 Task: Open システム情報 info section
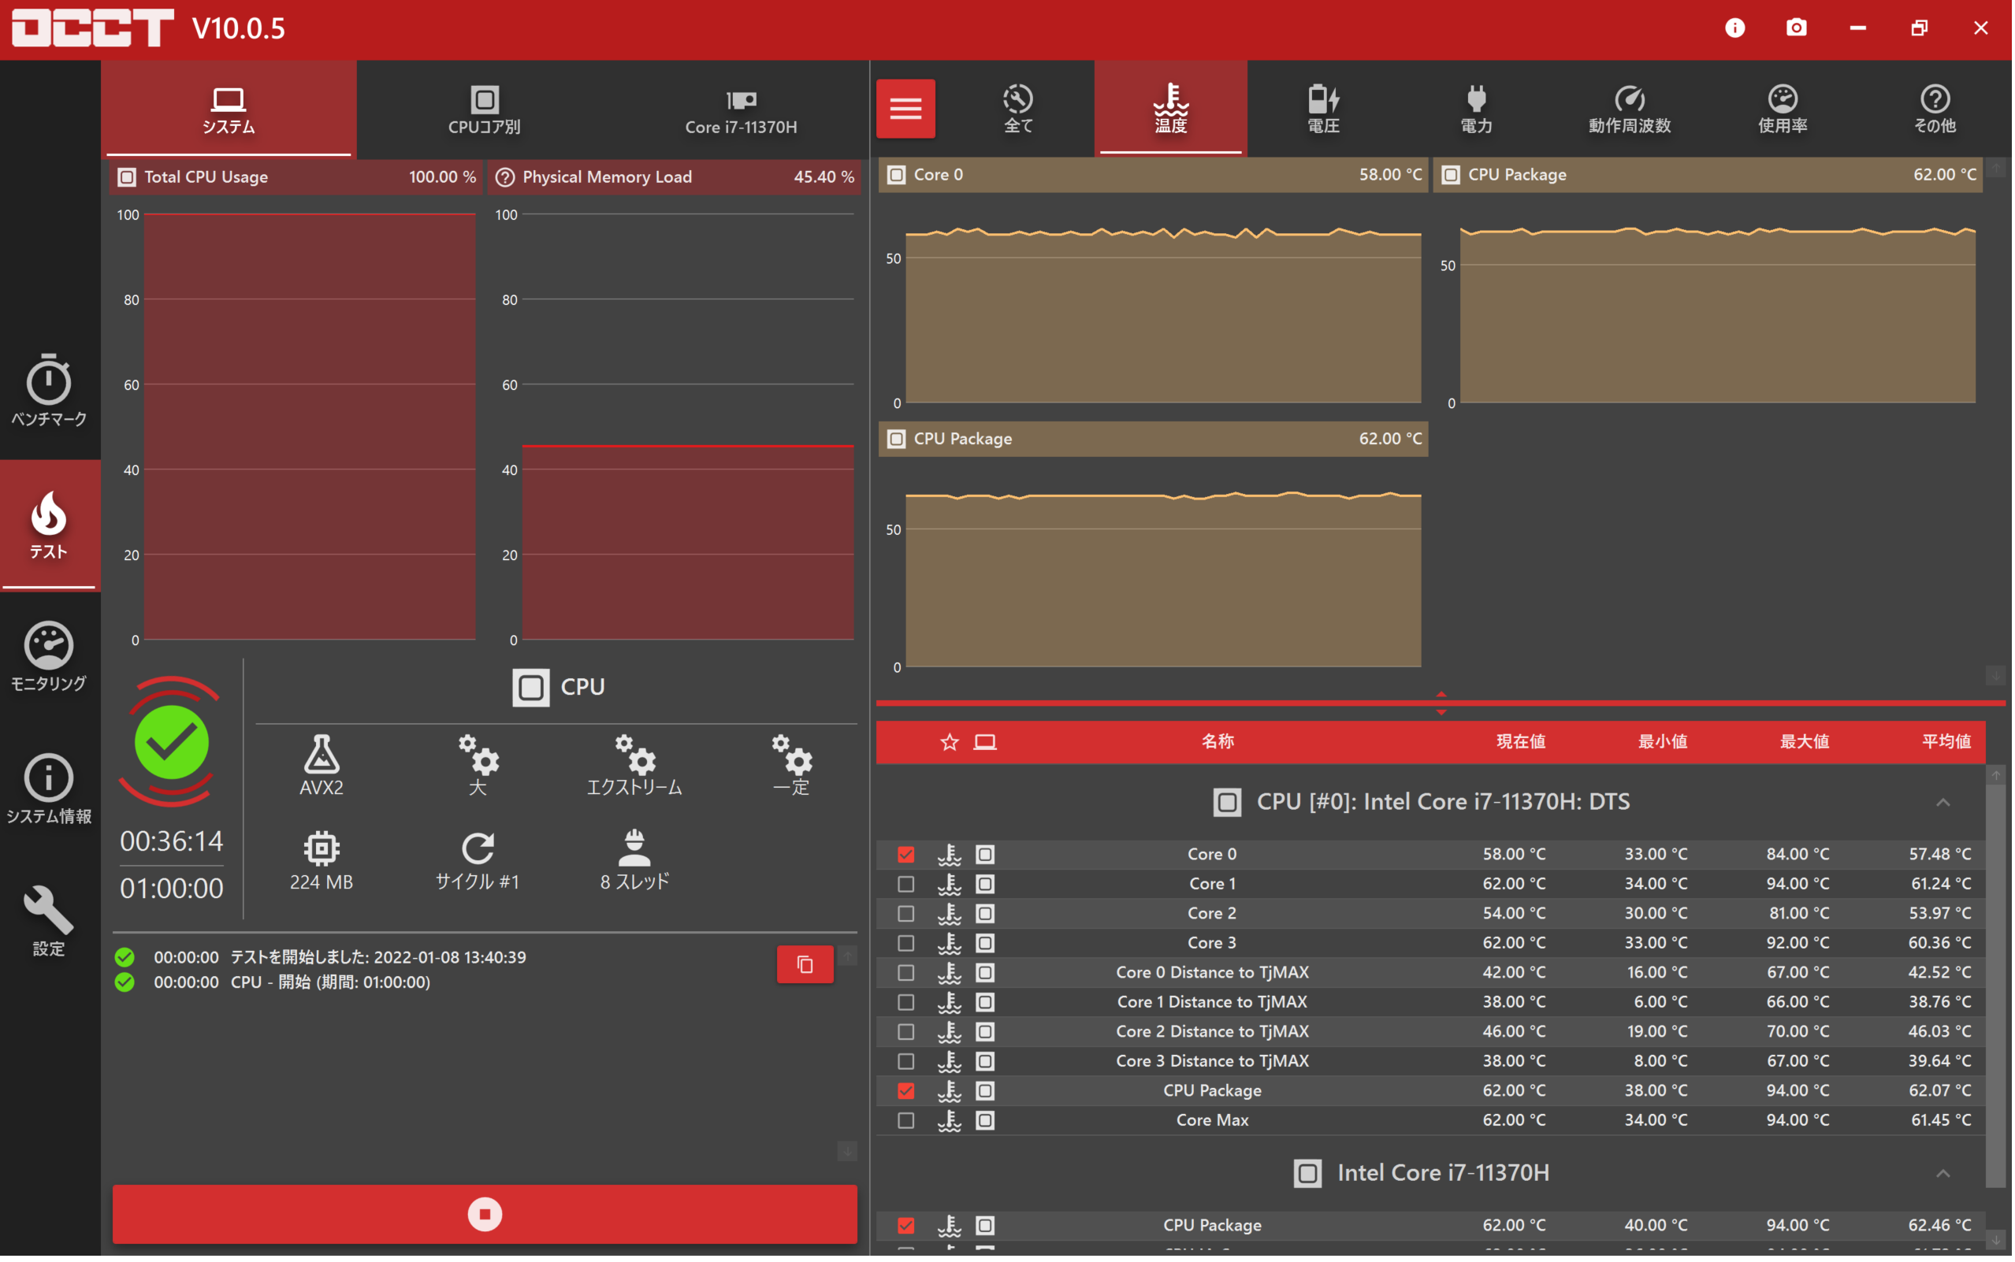pyautogui.click(x=48, y=789)
